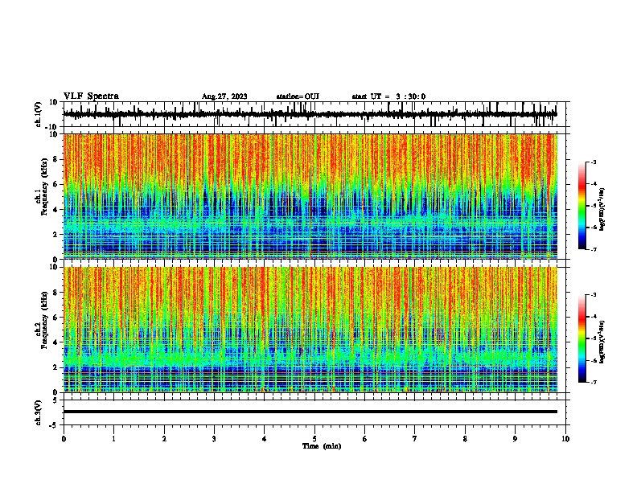Screen dimensions: 637x492
Task: Click the "6" kHz tick on ch.2 spectrogram axis
Action: pyautogui.click(x=56, y=317)
